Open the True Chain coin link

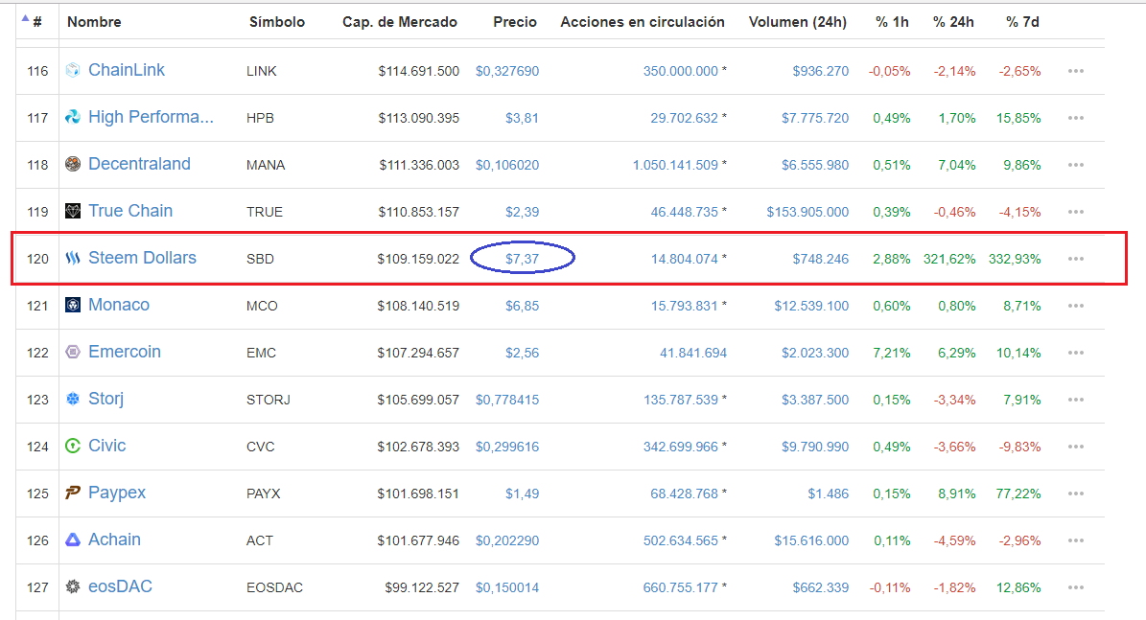130,211
